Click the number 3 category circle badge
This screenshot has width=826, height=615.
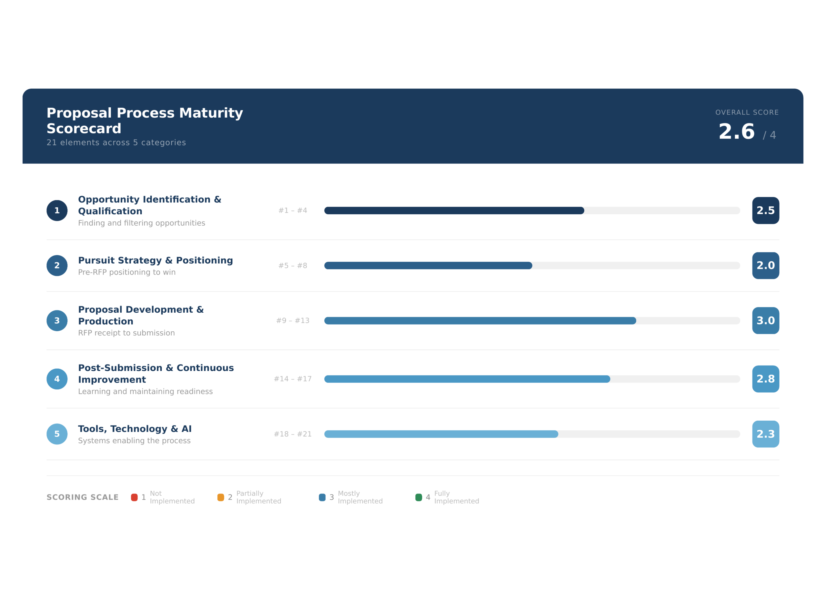point(57,320)
